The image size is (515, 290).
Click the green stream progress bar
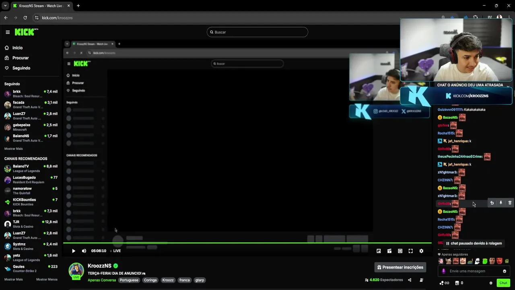(x=247, y=243)
